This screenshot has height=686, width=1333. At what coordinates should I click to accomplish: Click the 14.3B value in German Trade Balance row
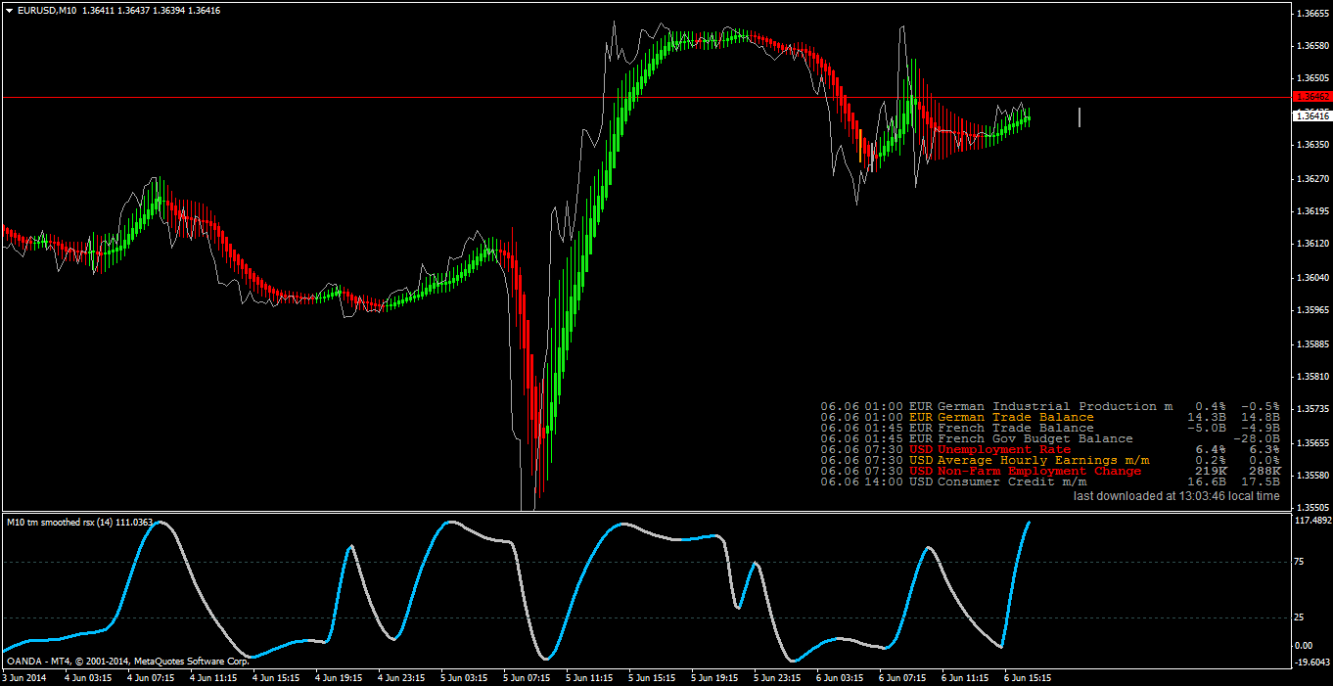tap(1207, 417)
